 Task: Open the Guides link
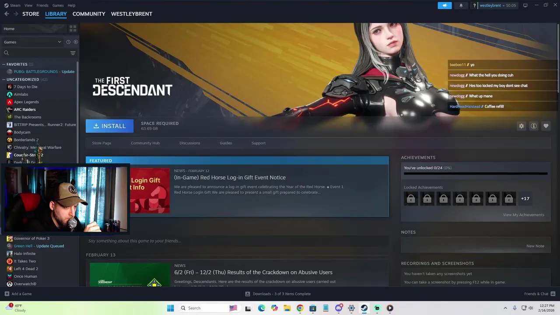click(x=226, y=143)
